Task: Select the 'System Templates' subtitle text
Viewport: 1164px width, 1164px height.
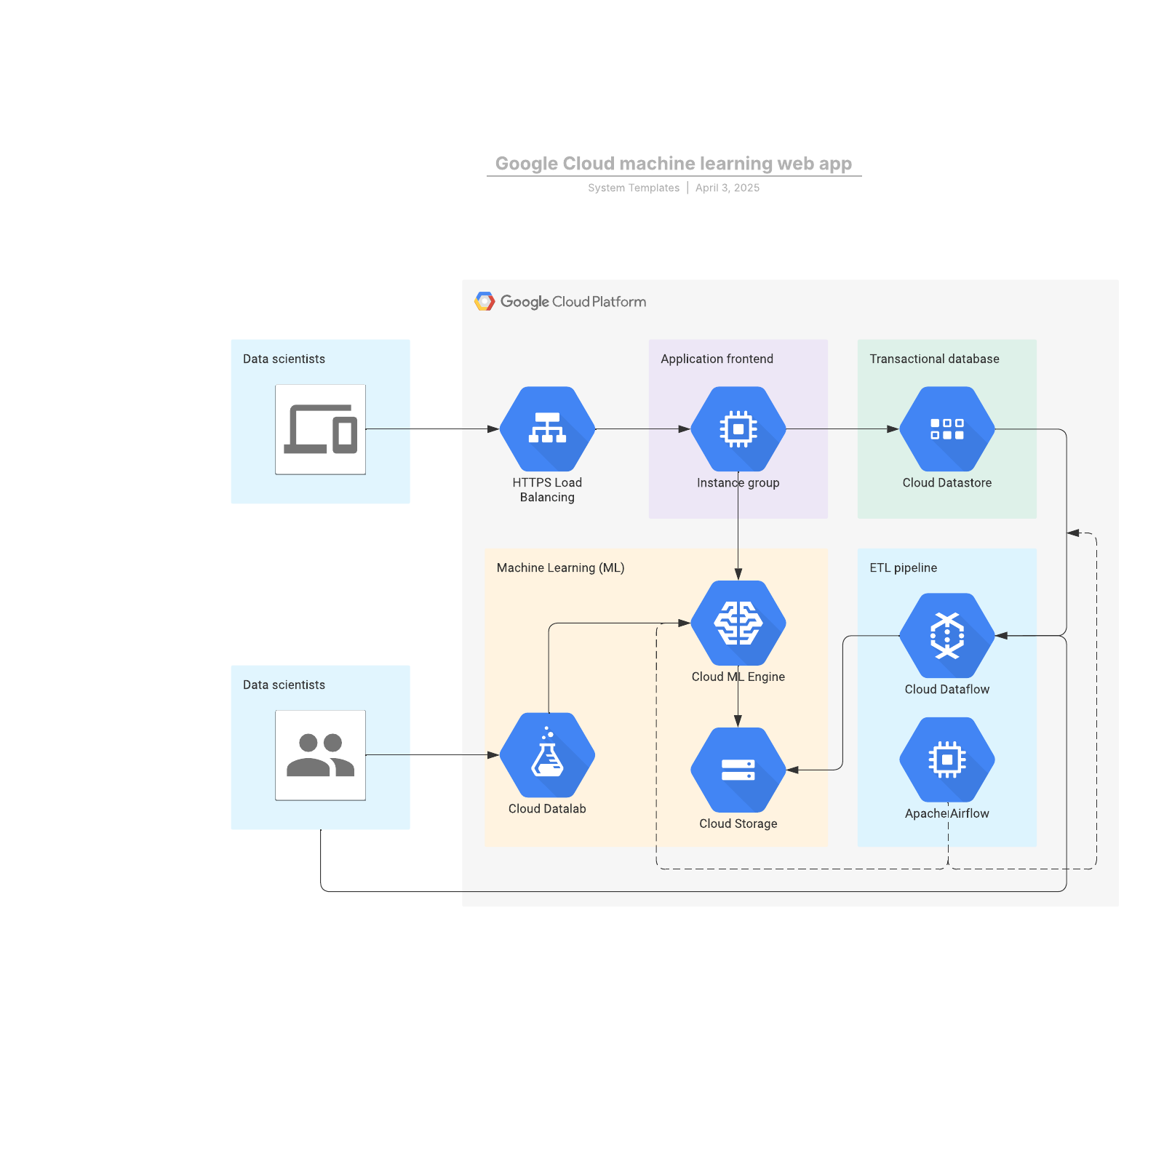Action: coord(634,188)
